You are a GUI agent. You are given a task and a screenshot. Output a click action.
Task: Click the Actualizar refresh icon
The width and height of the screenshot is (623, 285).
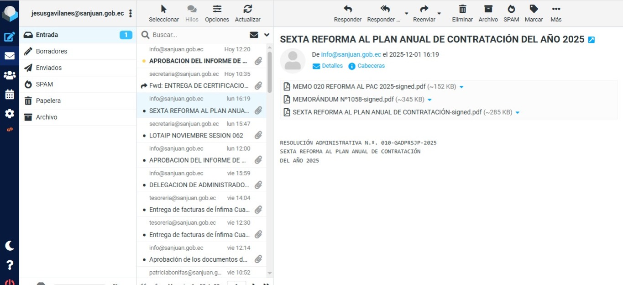(247, 13)
